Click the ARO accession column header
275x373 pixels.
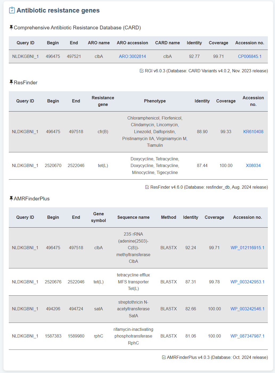(132, 43)
